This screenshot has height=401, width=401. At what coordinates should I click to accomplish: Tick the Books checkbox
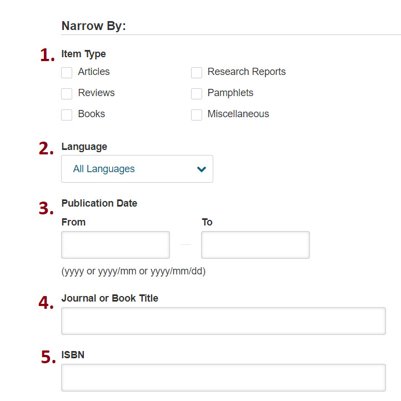(x=67, y=114)
